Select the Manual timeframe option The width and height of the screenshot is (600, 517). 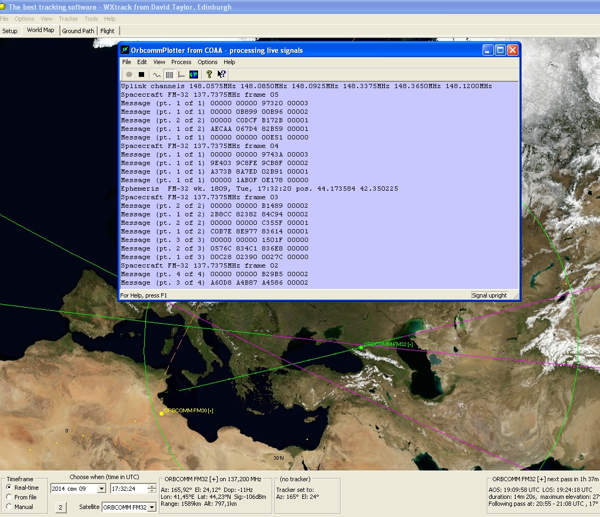click(x=9, y=506)
